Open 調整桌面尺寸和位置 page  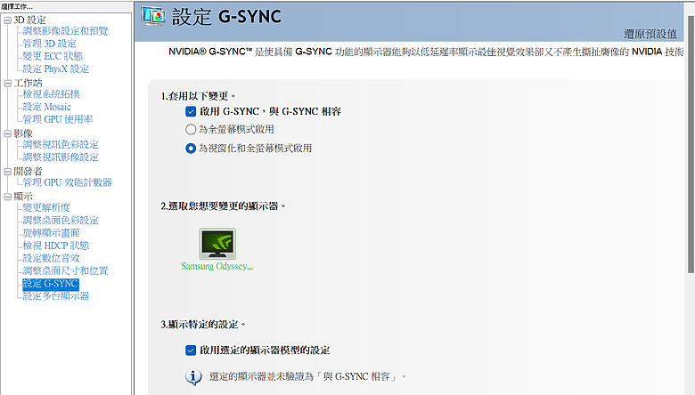click(66, 270)
